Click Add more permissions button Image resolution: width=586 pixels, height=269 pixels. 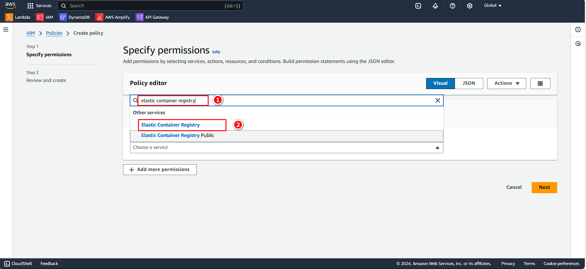pyautogui.click(x=160, y=170)
